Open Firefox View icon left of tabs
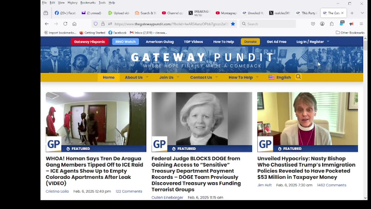Viewport: 371px width, 209px height. pyautogui.click(x=46, y=13)
